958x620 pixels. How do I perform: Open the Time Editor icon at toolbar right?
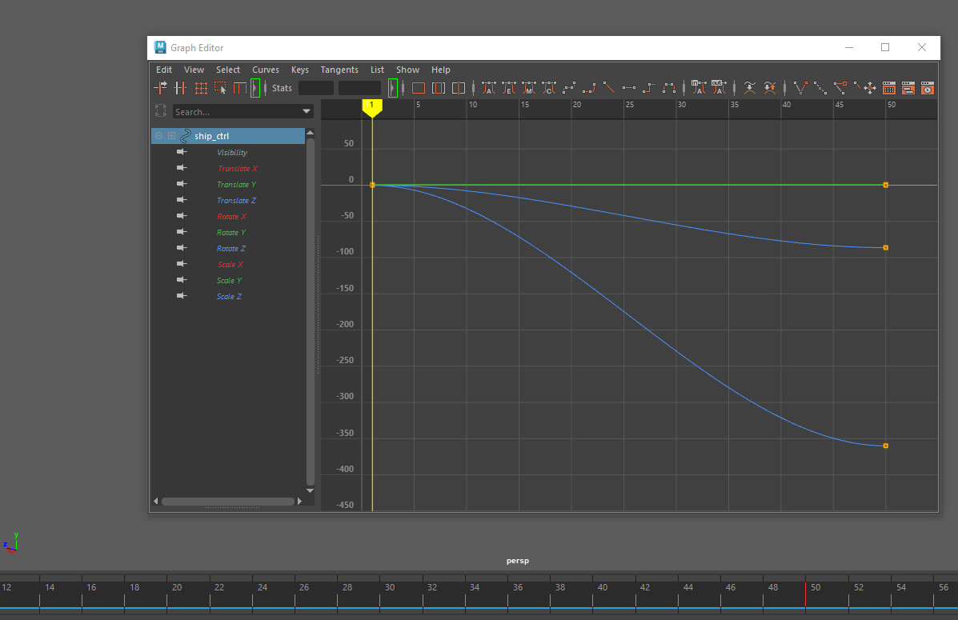tap(927, 88)
